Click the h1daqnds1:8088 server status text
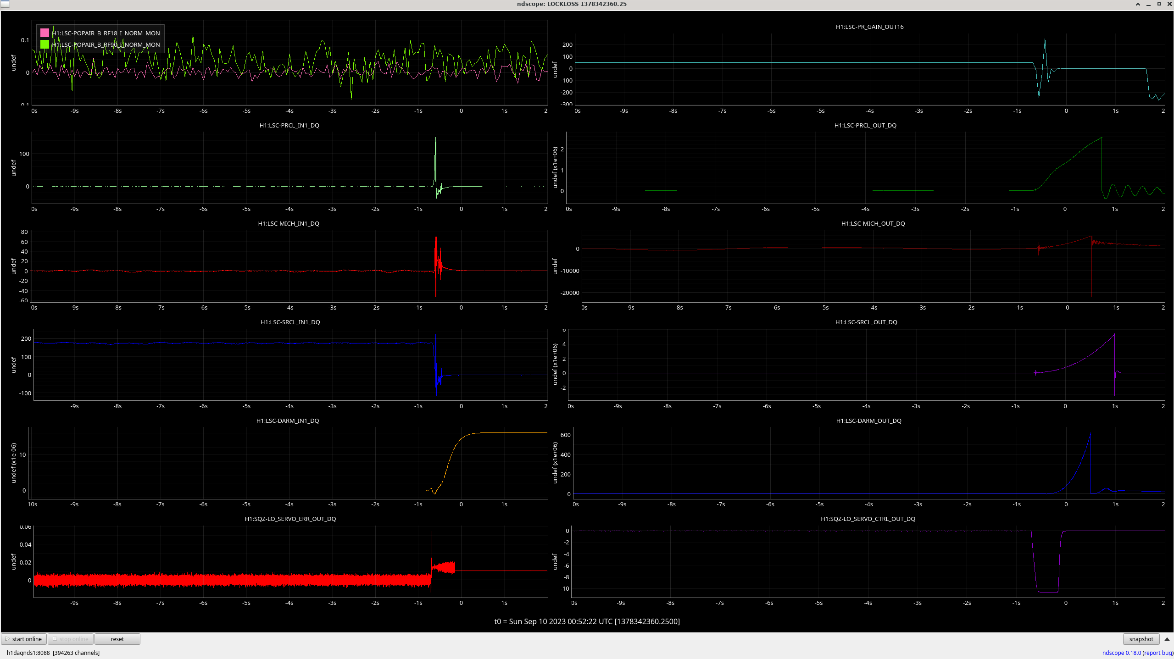This screenshot has width=1174, height=659. tap(53, 653)
